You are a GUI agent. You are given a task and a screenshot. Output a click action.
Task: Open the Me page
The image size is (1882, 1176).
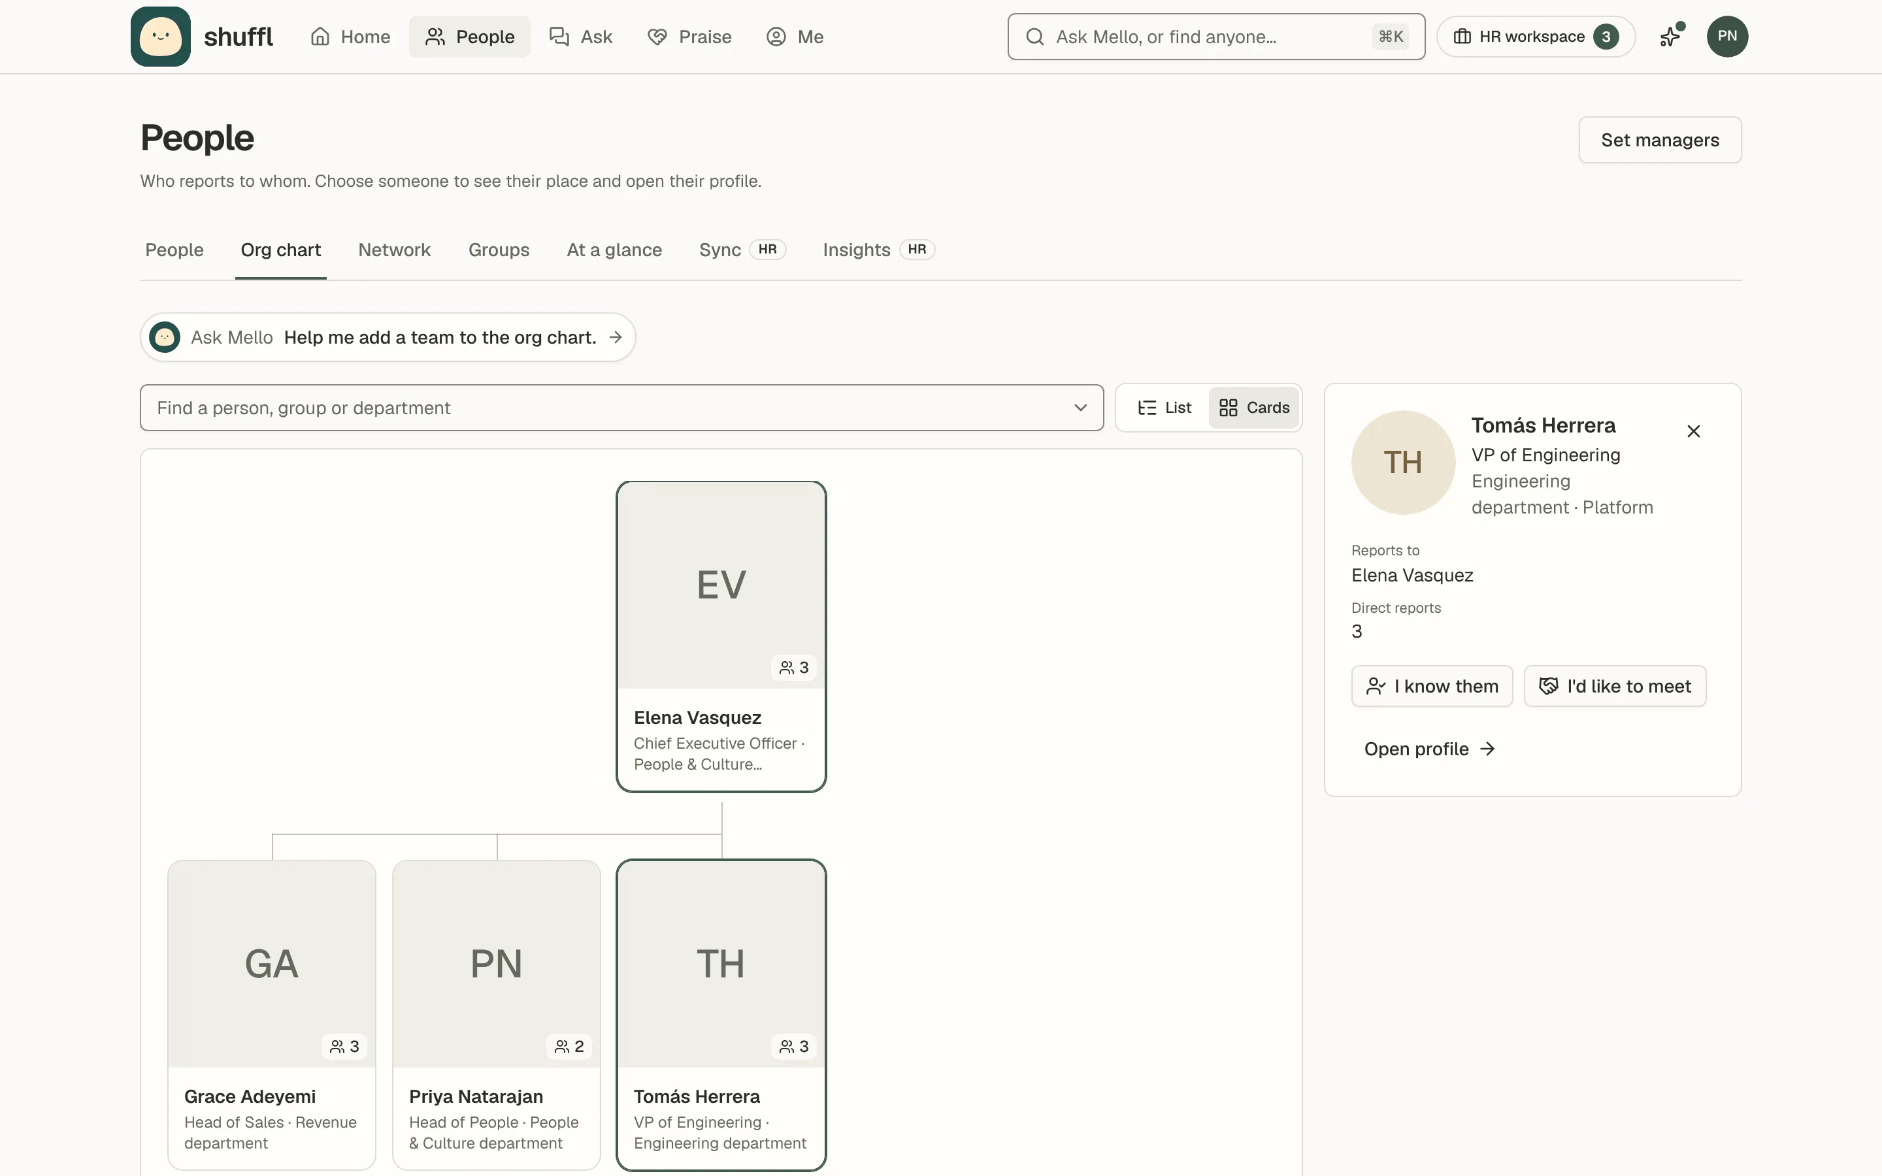point(795,37)
